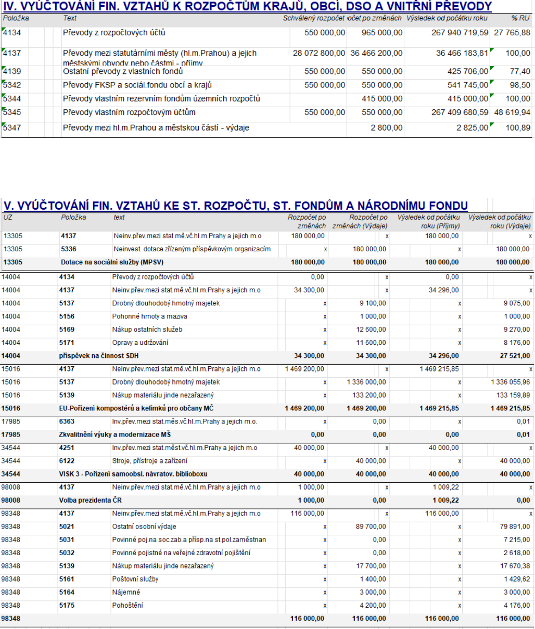Screen dimensions: 535x629
Task: Select value 1 009,22 in the 4137 row
Action: tap(445, 487)
